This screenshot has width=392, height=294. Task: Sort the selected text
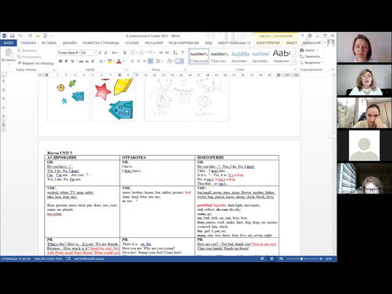click(x=175, y=53)
